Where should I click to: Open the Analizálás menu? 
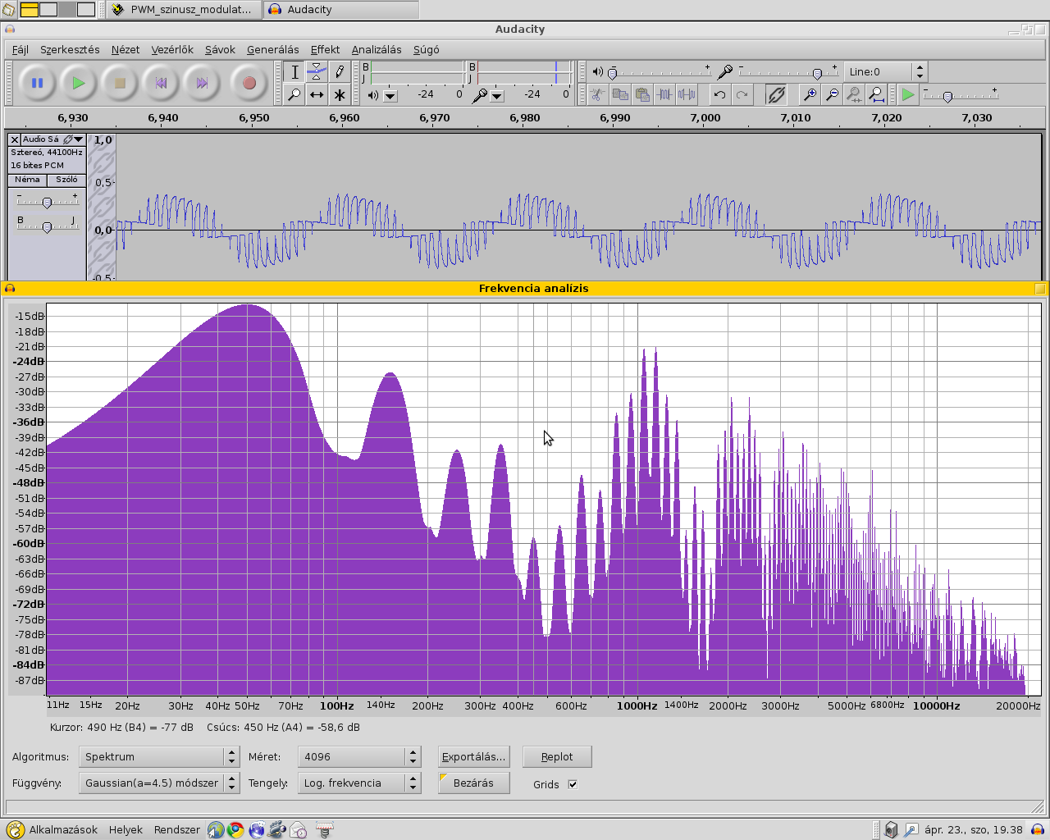click(377, 50)
